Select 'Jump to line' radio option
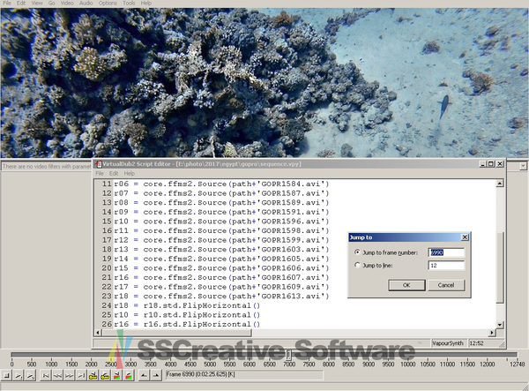This screenshot has height=391, width=529. coord(356,265)
